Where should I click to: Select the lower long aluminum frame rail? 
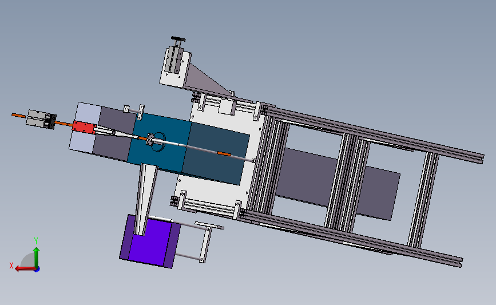pyautogui.click(x=351, y=237)
